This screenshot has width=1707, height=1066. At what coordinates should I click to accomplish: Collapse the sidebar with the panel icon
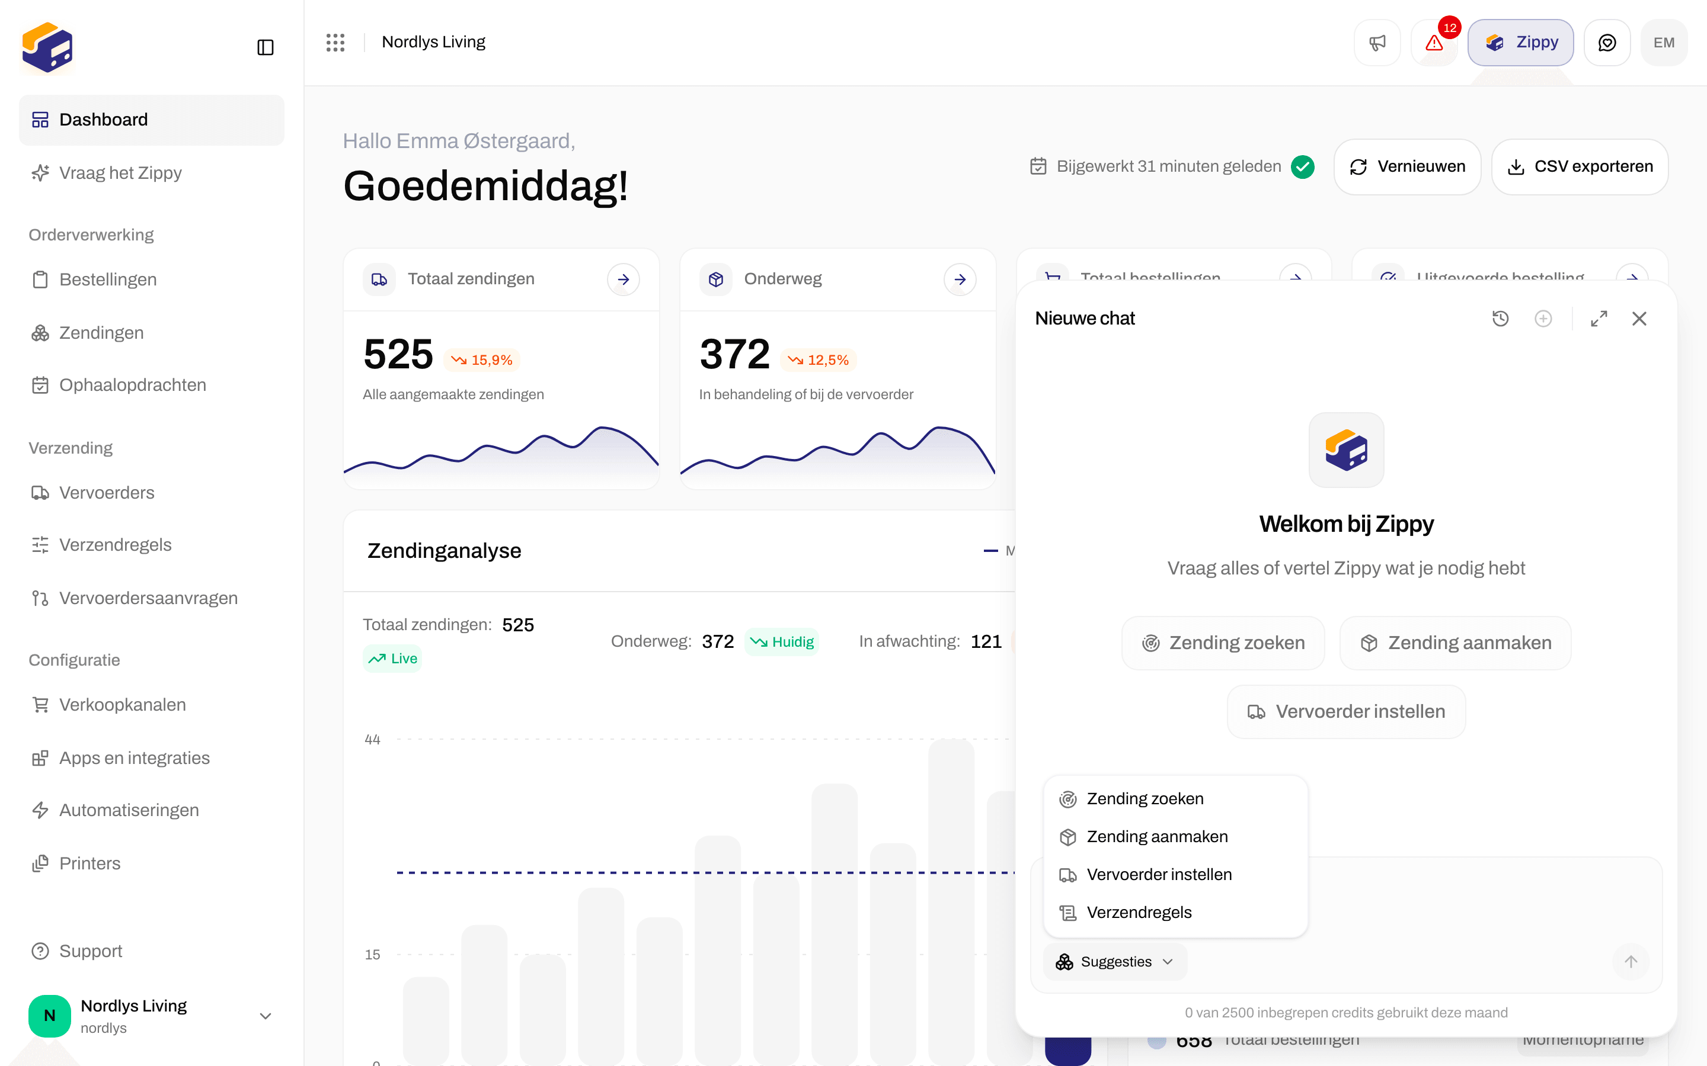tap(265, 47)
